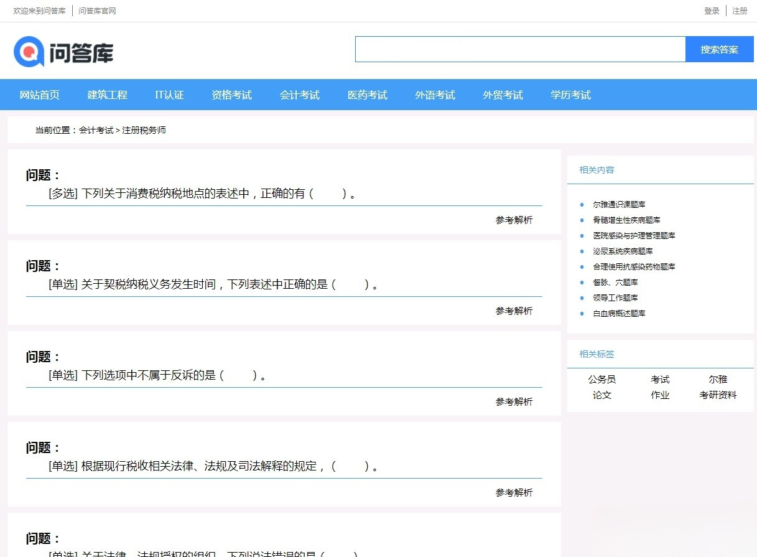Viewport: 757px width, 557px height.
Task: Click the 注册 registration link
Action: click(740, 11)
